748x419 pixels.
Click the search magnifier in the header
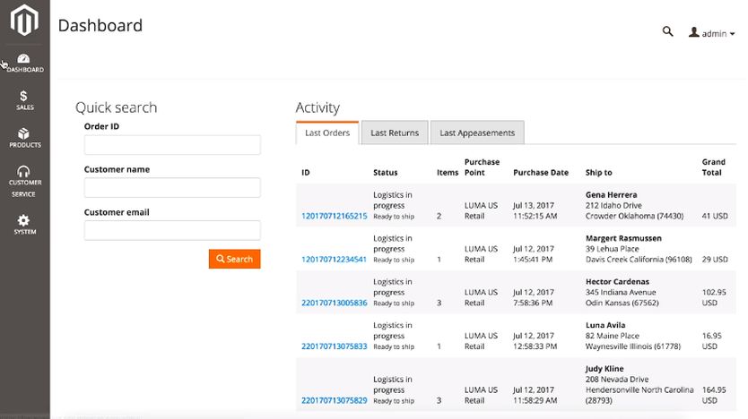coord(668,32)
